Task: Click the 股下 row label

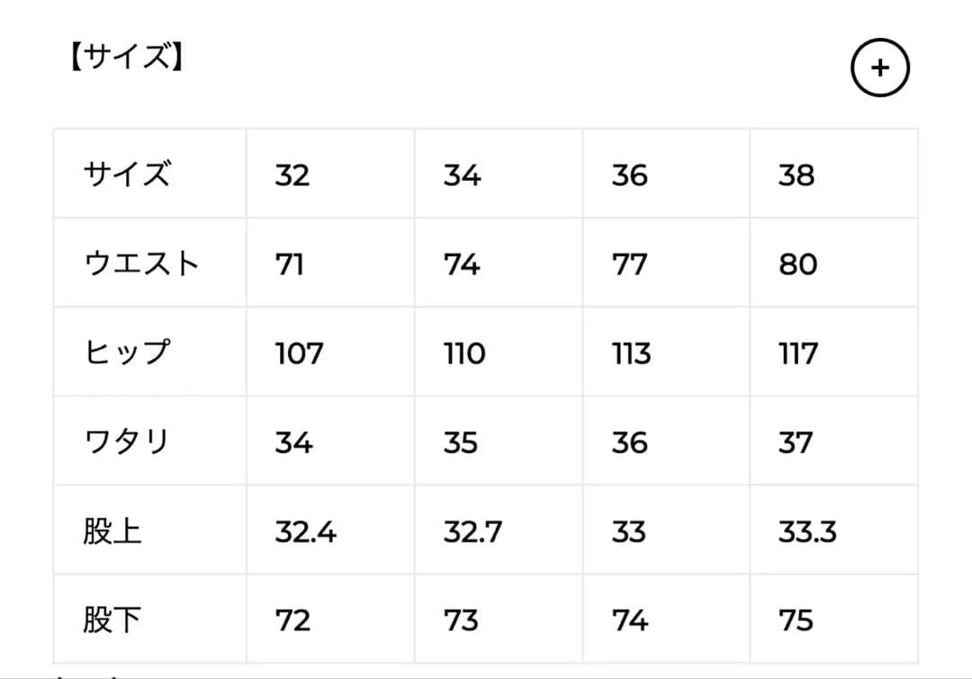Action: [112, 620]
